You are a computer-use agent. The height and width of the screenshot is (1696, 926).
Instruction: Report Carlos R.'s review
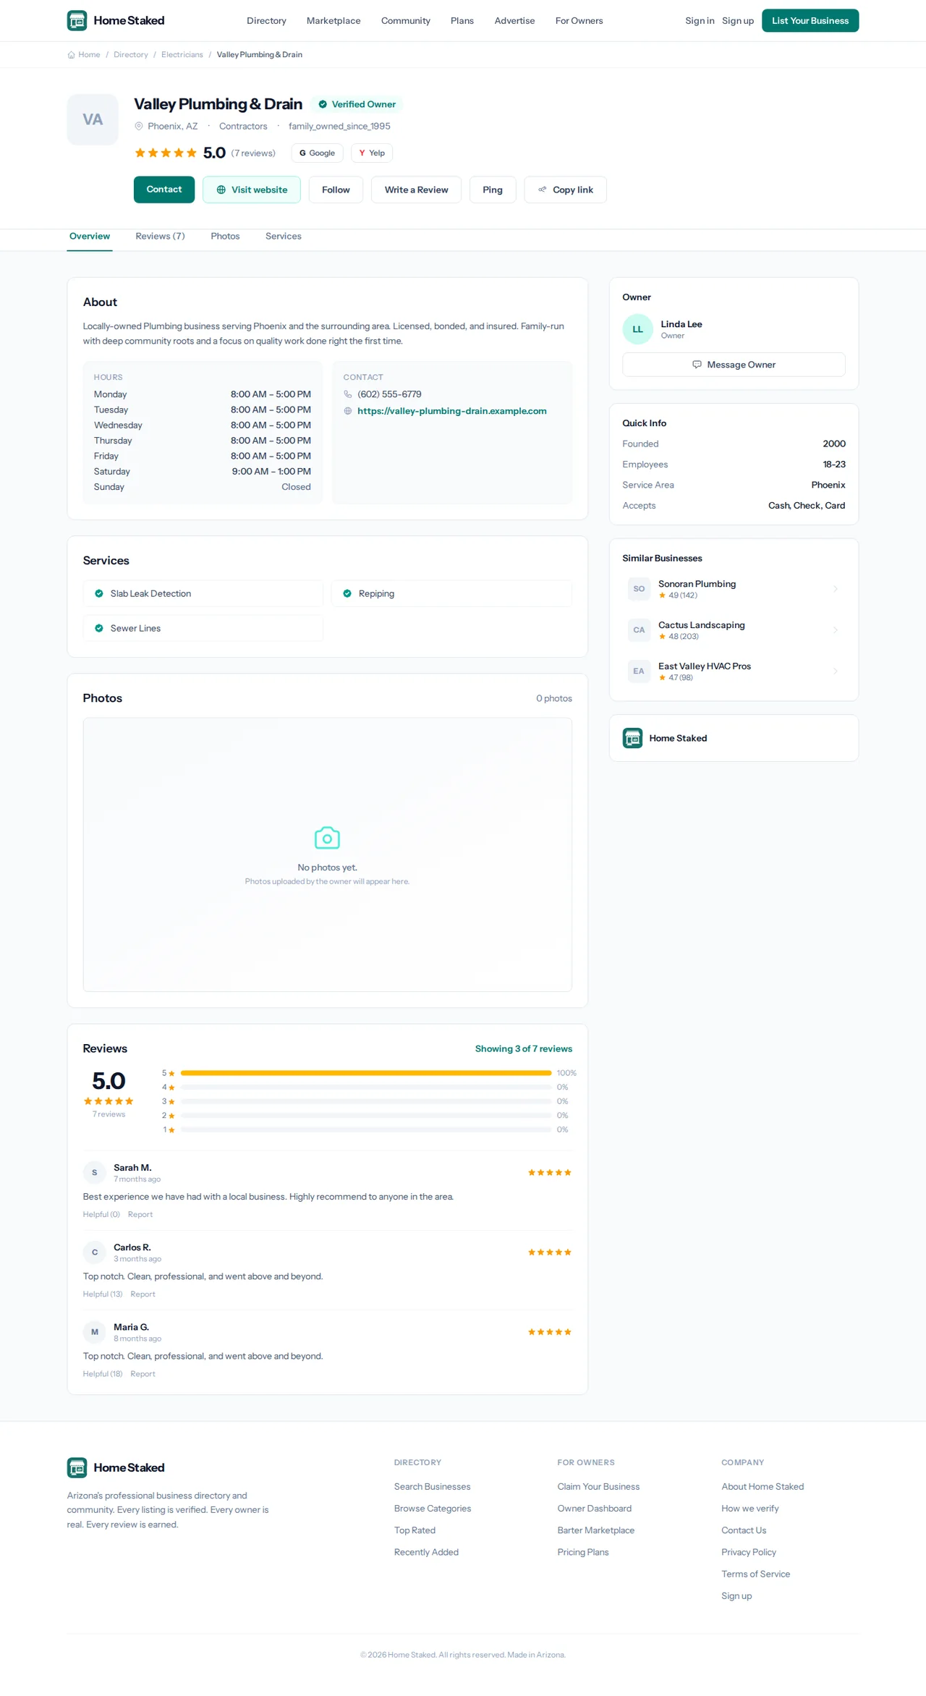pyautogui.click(x=143, y=1294)
